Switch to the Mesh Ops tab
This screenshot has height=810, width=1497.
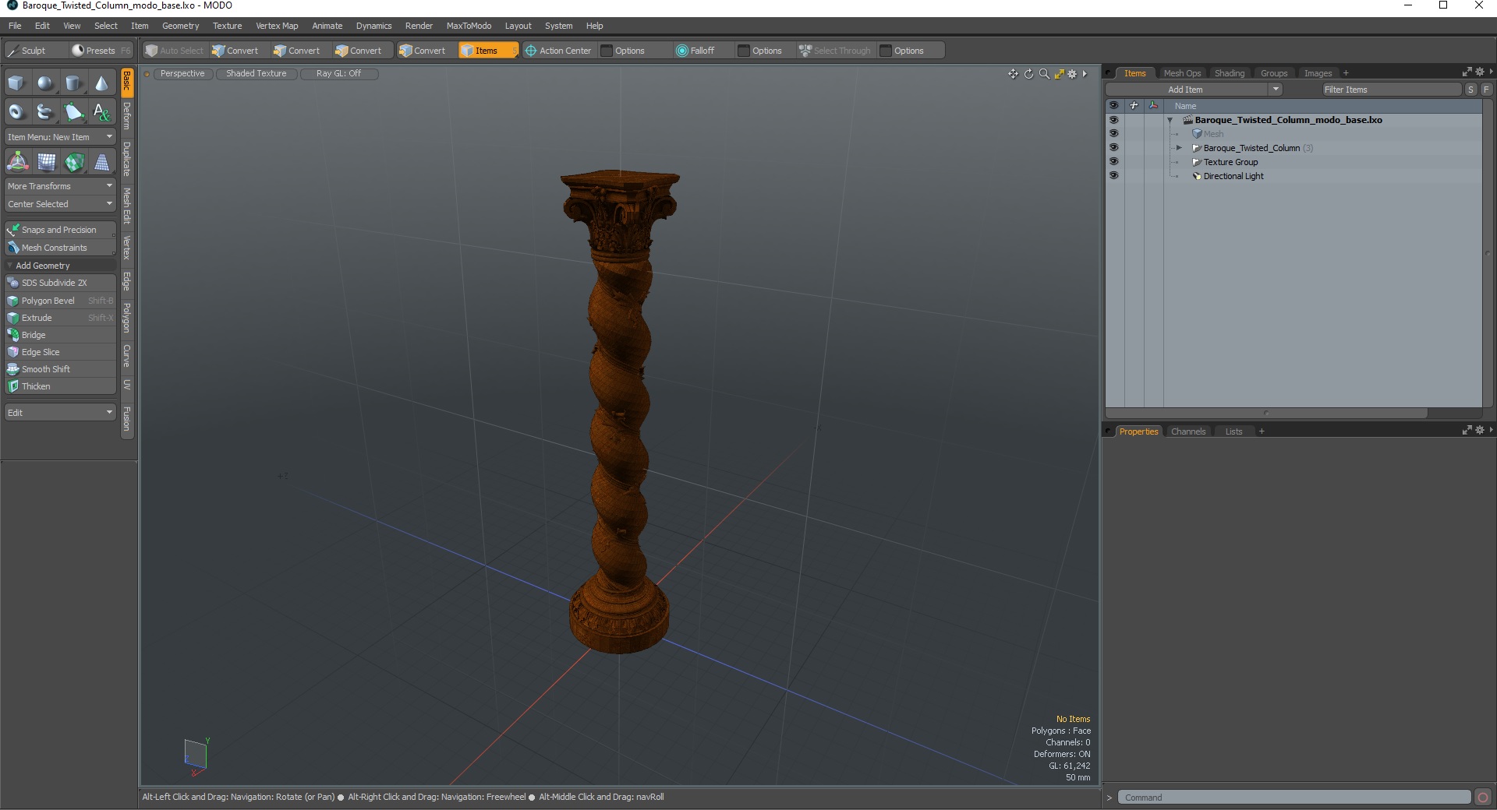pyautogui.click(x=1182, y=73)
